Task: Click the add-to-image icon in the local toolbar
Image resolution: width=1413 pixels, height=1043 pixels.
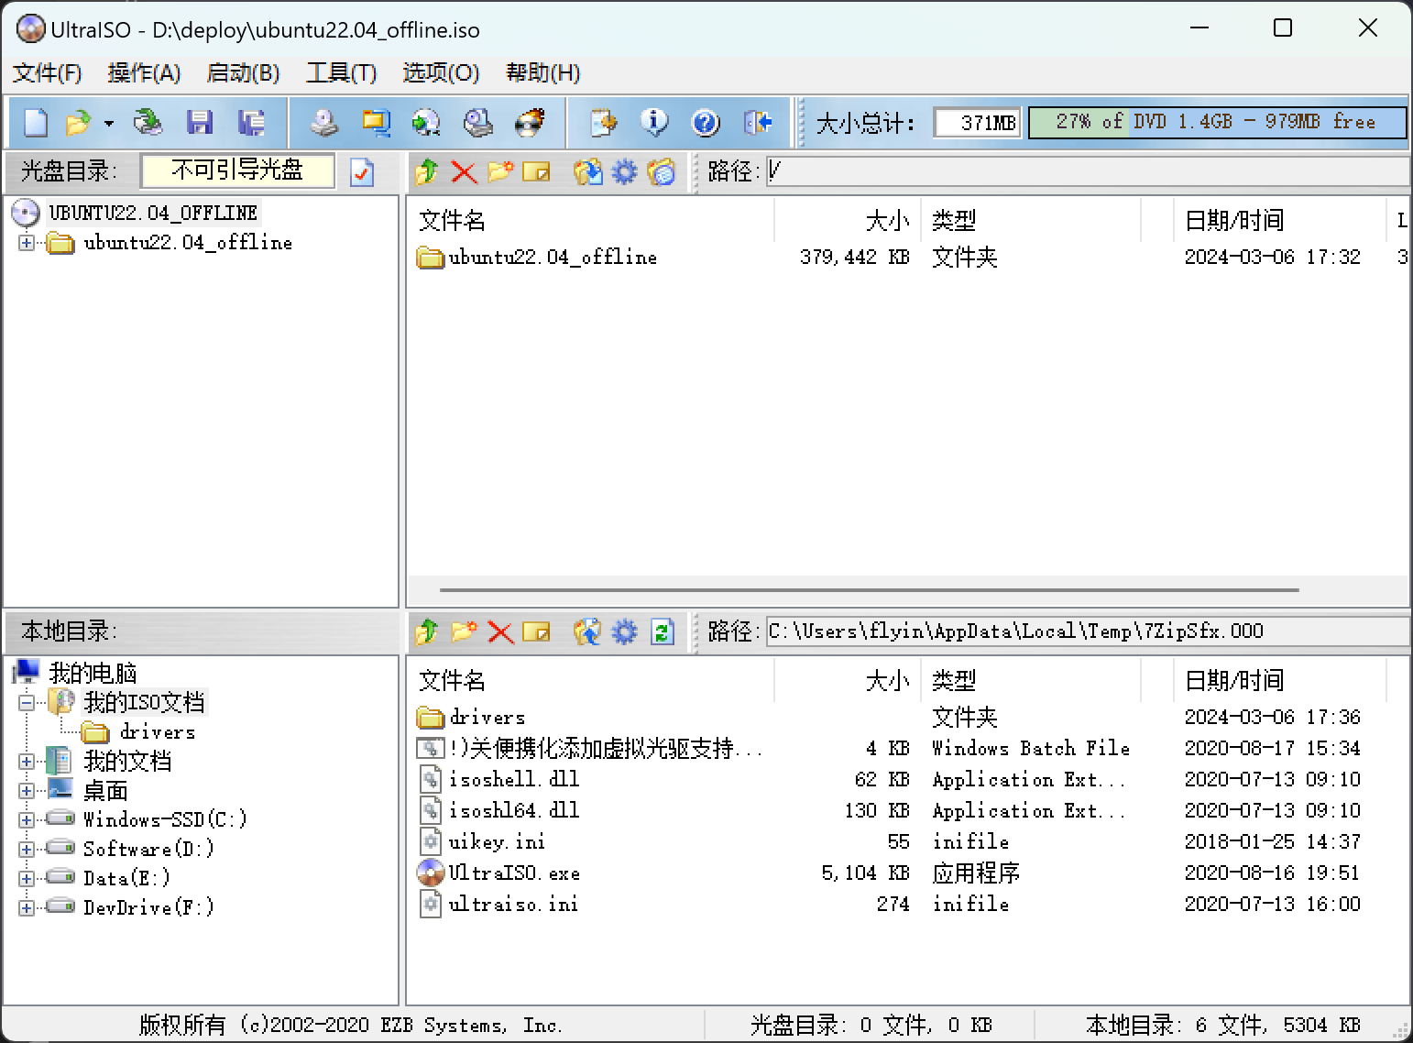Action: click(587, 631)
